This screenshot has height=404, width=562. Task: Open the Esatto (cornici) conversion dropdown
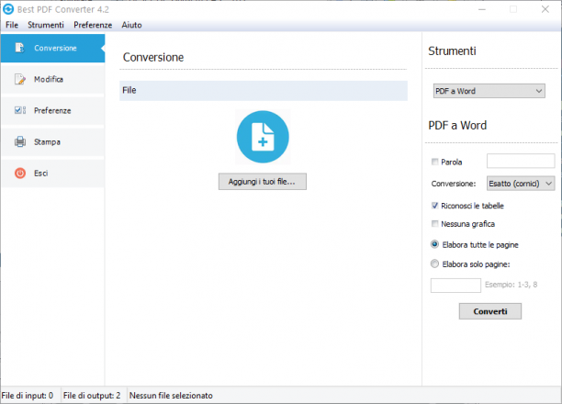tap(521, 184)
